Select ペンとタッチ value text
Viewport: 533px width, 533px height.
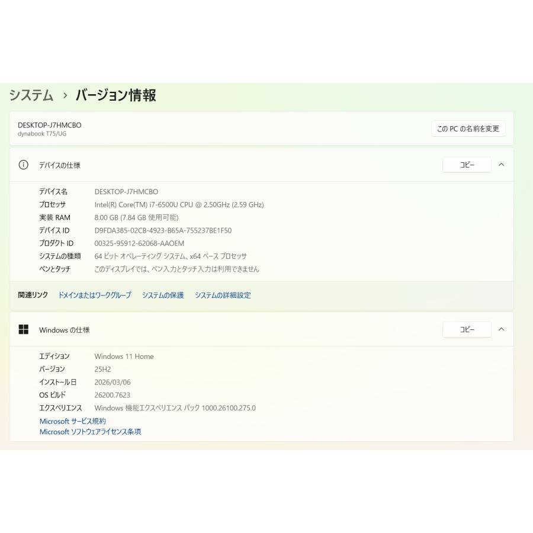pos(176,269)
